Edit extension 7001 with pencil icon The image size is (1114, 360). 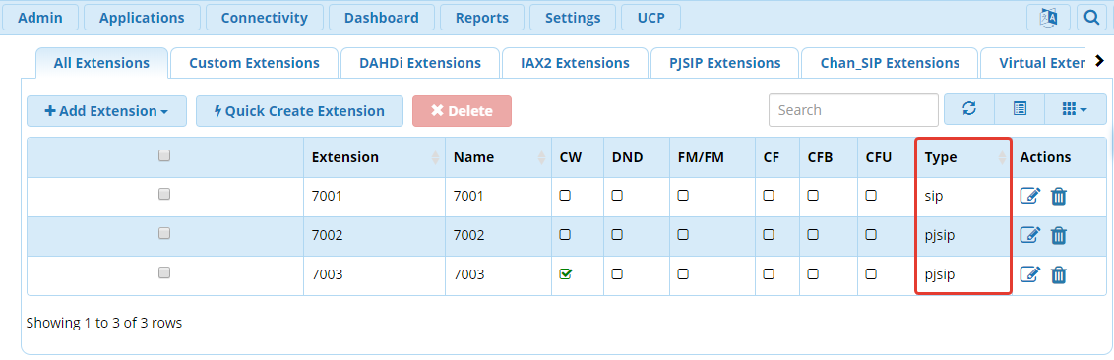tap(1030, 196)
